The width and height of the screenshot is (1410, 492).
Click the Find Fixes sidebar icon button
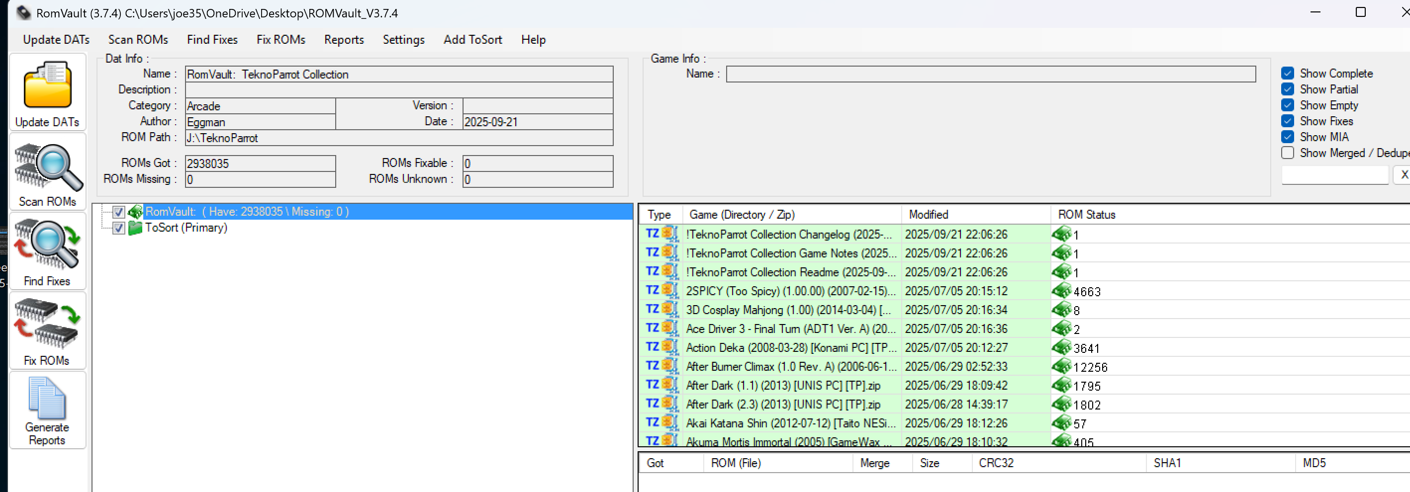pyautogui.click(x=48, y=251)
